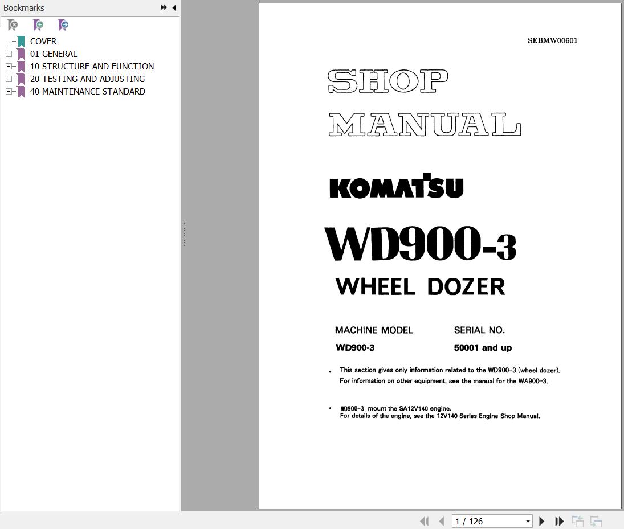Select the 01 GENERAL bookmark
The width and height of the screenshot is (624, 529).
pyautogui.click(x=54, y=54)
